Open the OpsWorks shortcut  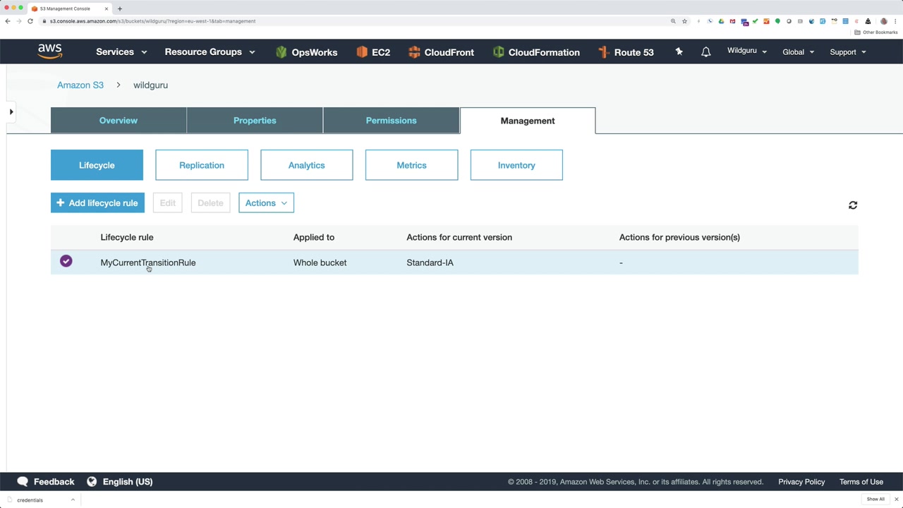click(306, 52)
